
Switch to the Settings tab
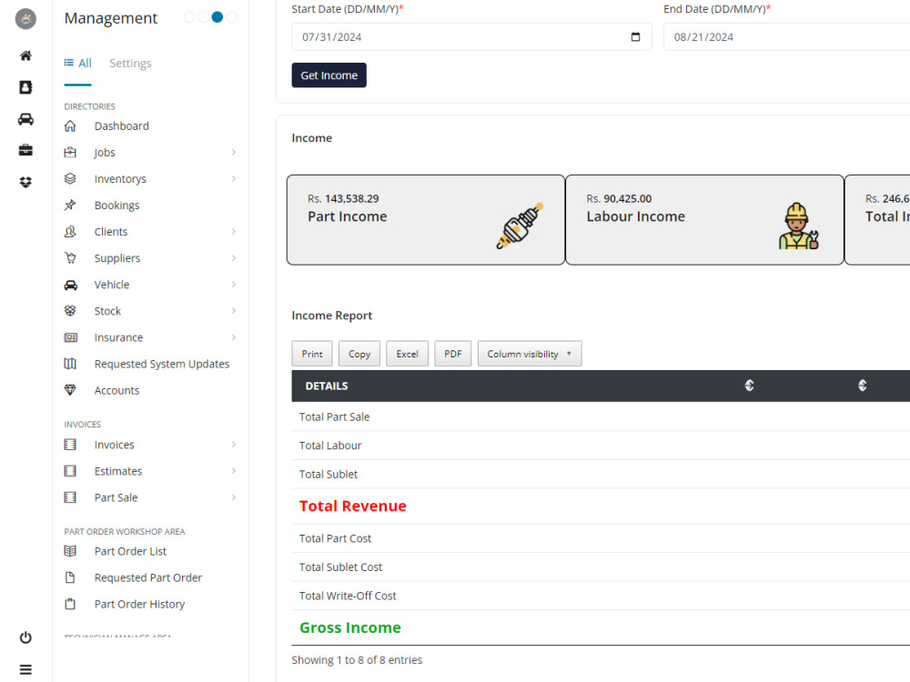(130, 63)
